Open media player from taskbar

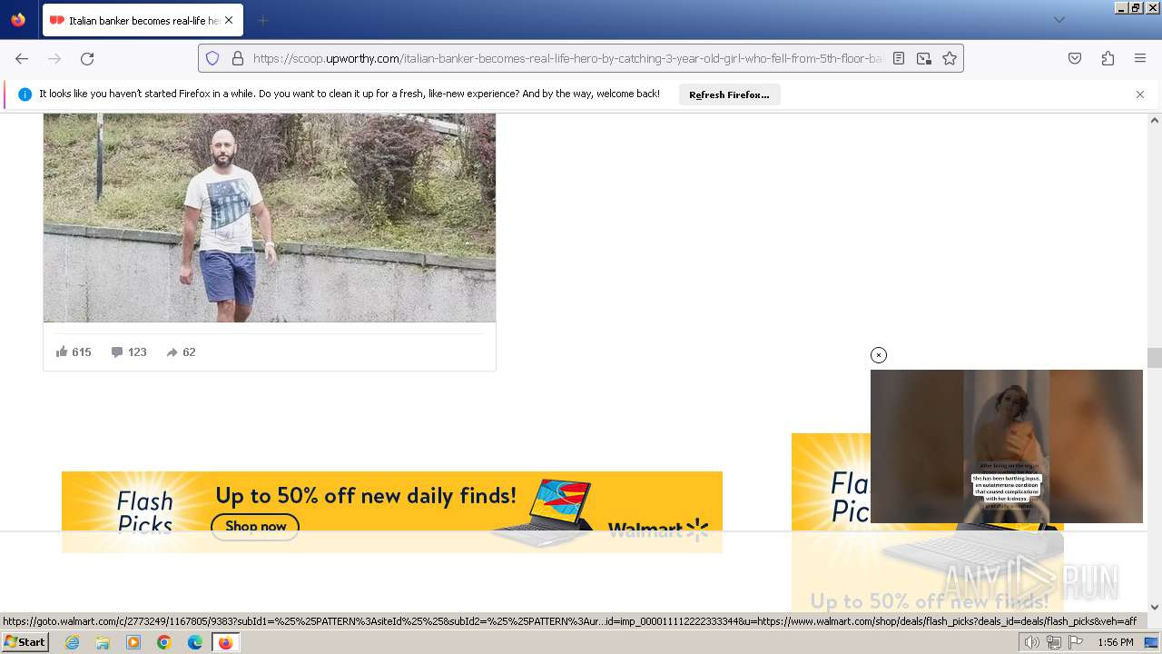click(x=133, y=642)
